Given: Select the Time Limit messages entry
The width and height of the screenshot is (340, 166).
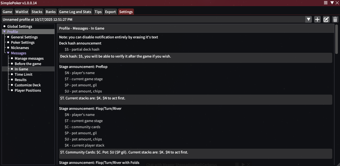Looking at the screenshot, I should (x=24, y=74).
